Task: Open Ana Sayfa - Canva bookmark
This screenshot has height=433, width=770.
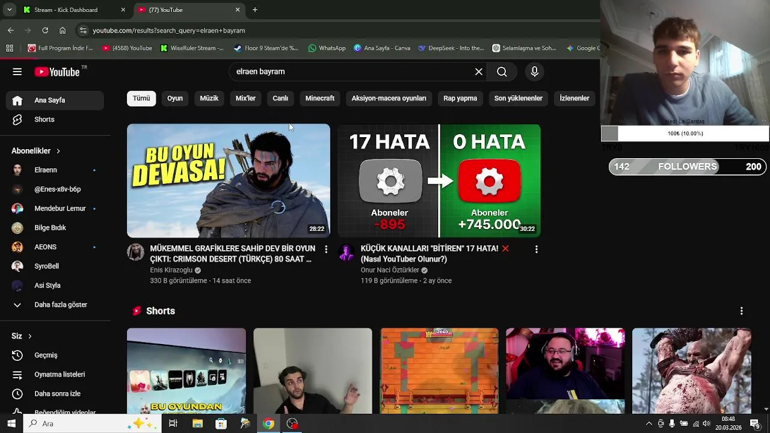Action: point(382,48)
